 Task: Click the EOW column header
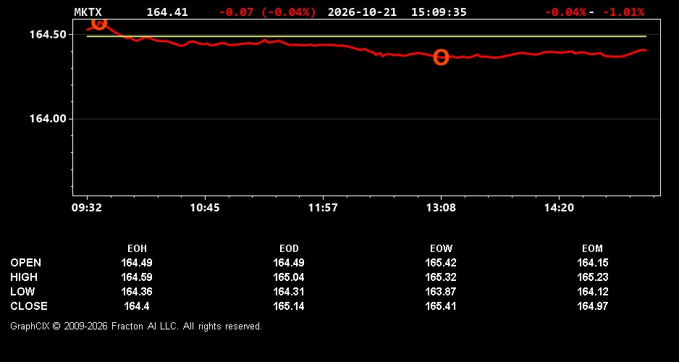tap(441, 248)
